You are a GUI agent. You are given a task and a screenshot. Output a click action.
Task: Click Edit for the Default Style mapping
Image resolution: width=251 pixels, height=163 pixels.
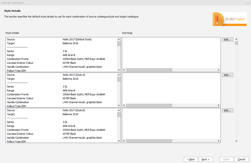[x=228, y=39]
